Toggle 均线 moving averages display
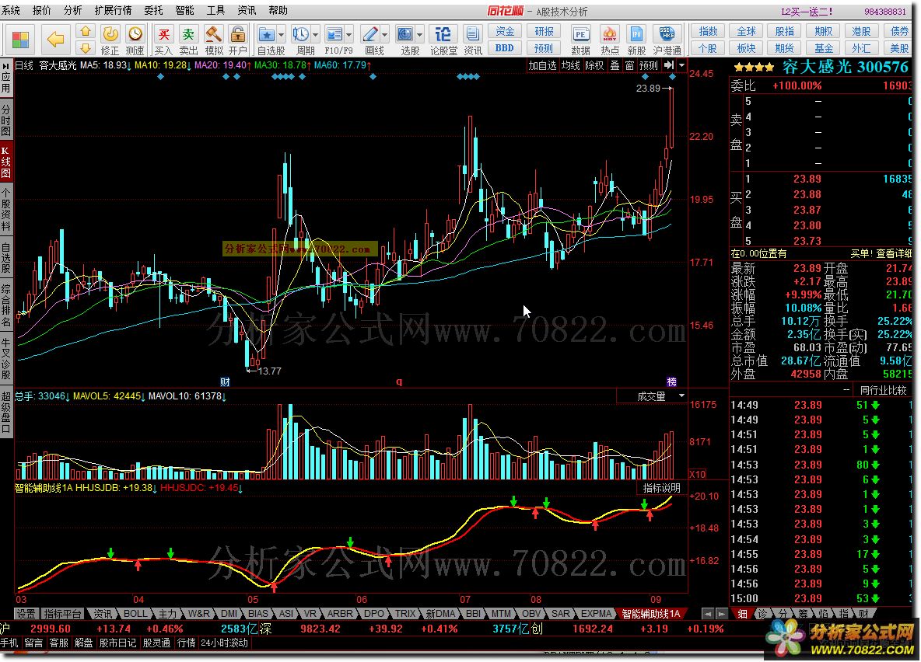 click(570, 66)
